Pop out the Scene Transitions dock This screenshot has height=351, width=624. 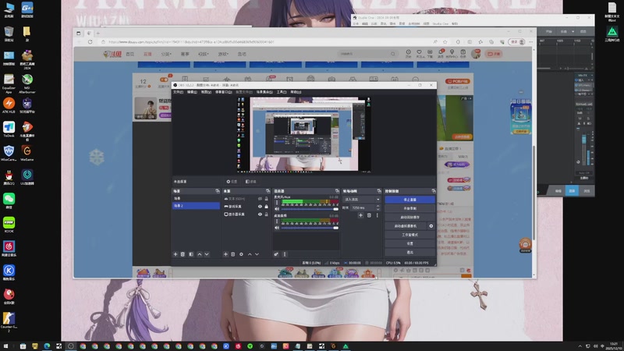coord(379,191)
